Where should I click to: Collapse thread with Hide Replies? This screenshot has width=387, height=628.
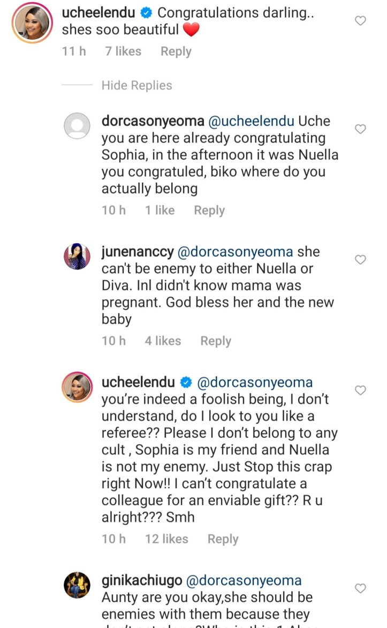pyautogui.click(x=136, y=85)
